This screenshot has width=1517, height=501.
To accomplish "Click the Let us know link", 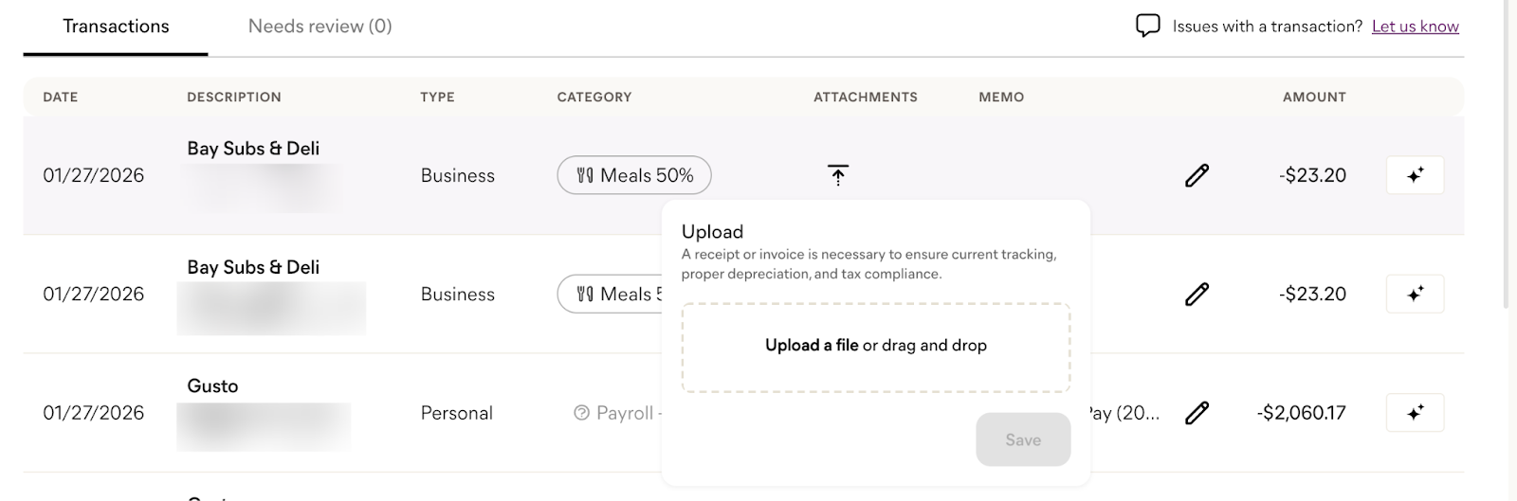I will [x=1415, y=27].
